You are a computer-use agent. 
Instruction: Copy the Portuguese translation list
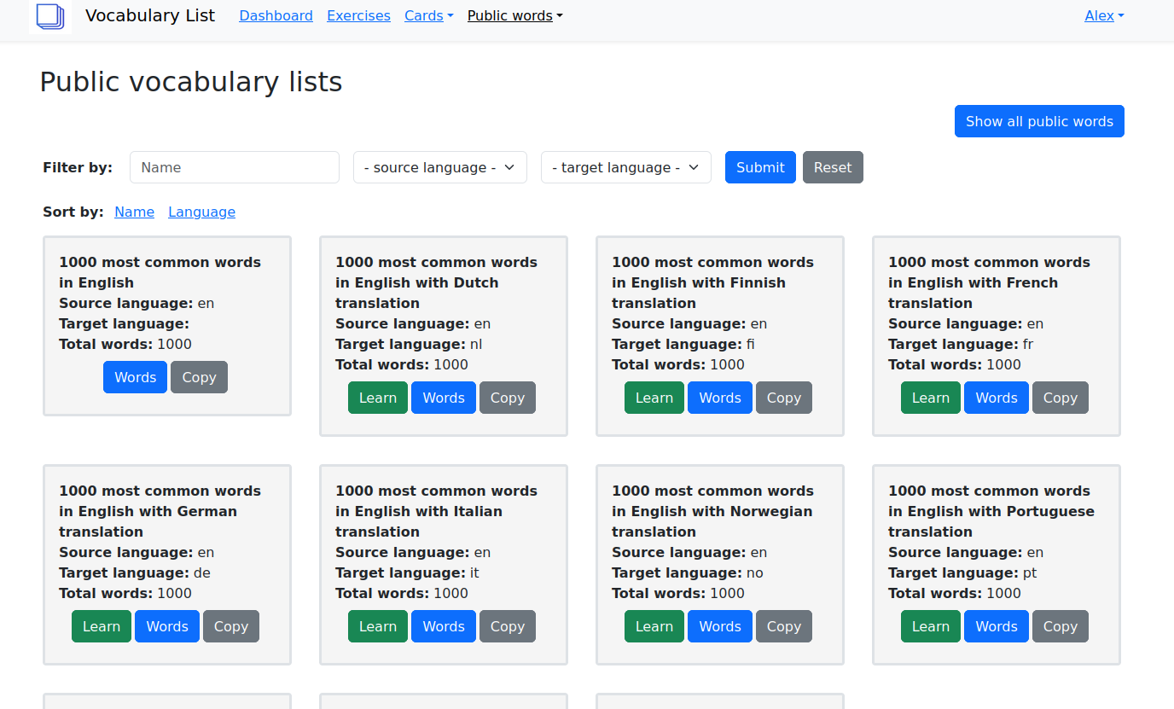tap(1060, 626)
